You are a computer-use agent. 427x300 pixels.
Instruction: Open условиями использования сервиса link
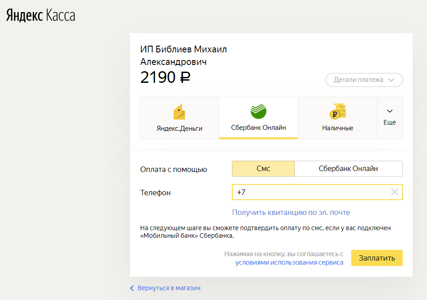tap(289, 262)
